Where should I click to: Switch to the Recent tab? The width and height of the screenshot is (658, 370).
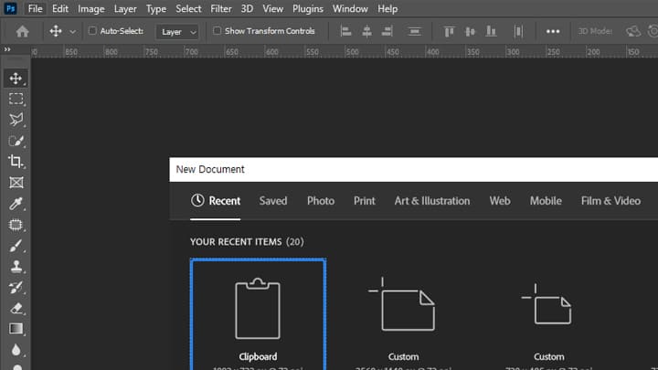(216, 201)
